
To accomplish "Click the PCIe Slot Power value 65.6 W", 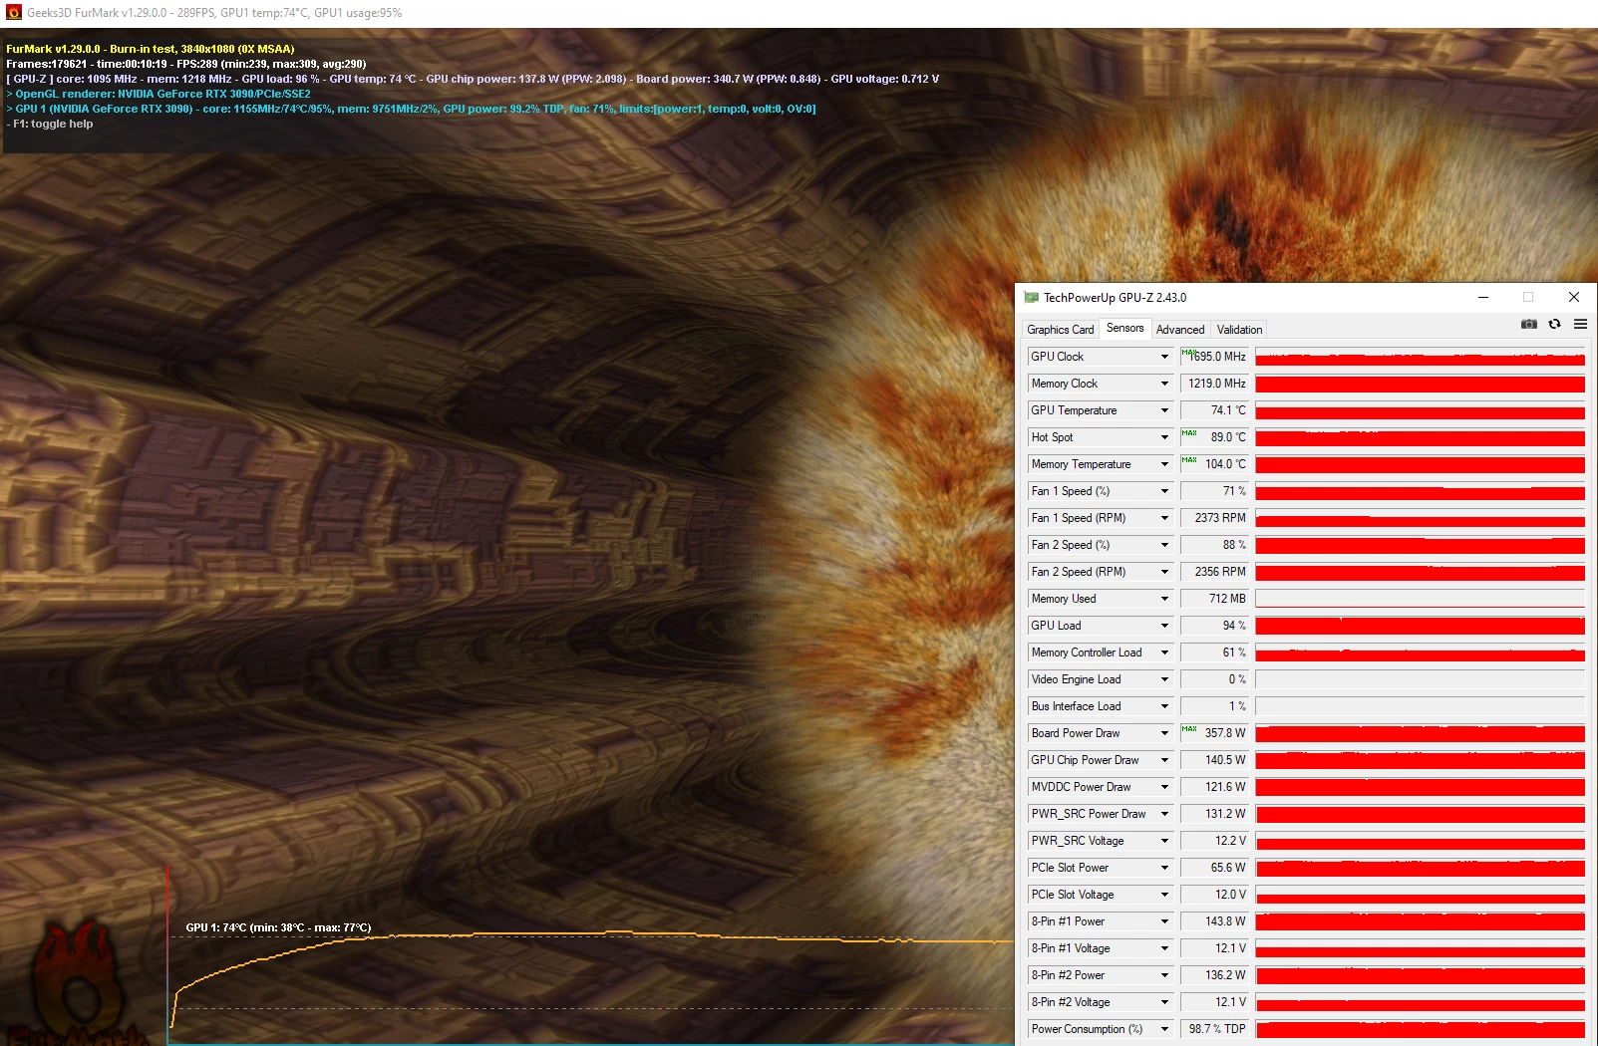I will click(1214, 868).
